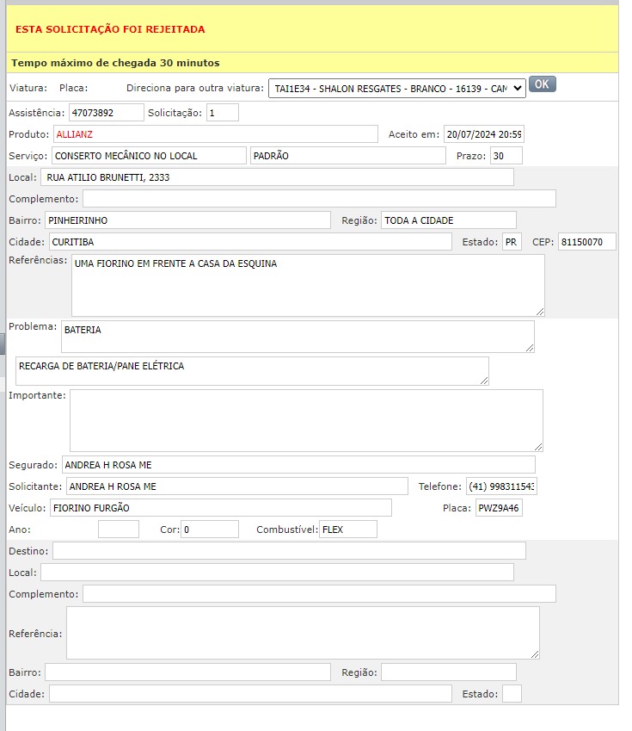Screen dimensions: 632x731
Task: Click the Prazo field
Action: tap(506, 156)
